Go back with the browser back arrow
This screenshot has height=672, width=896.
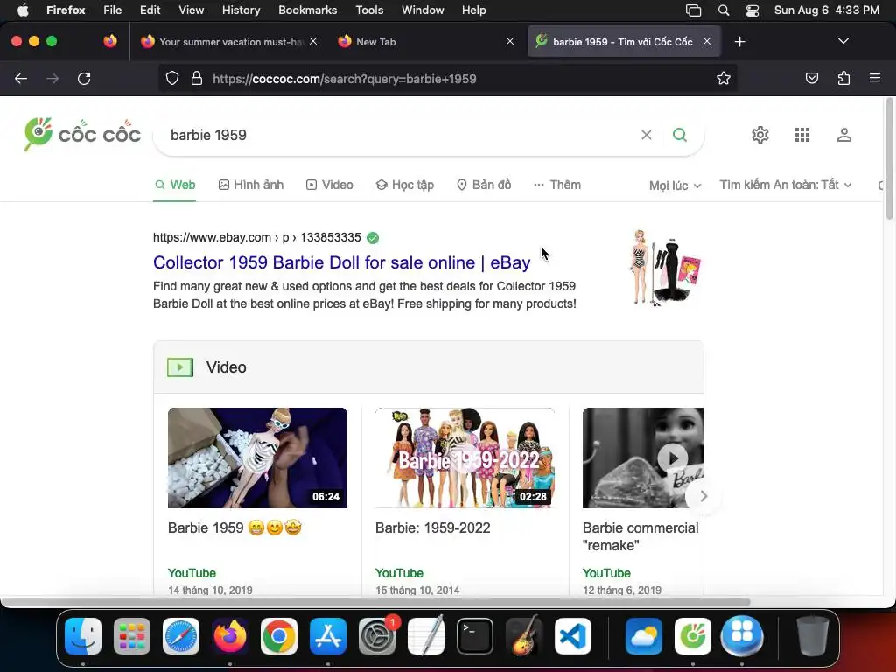(x=21, y=78)
